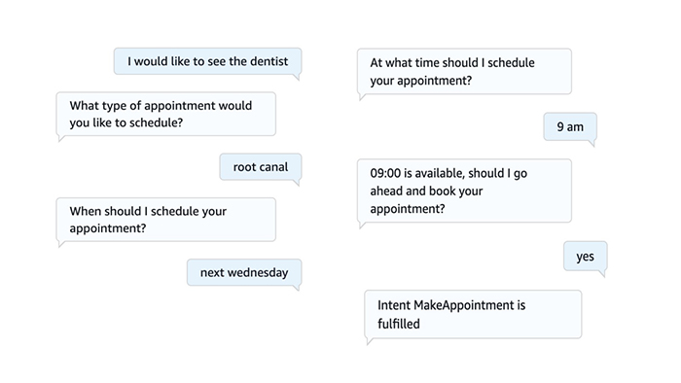Click the word 'dentist' in first message
The width and height of the screenshot is (681, 383).
coord(269,61)
